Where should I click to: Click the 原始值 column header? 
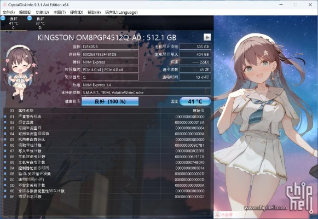tap(198, 111)
